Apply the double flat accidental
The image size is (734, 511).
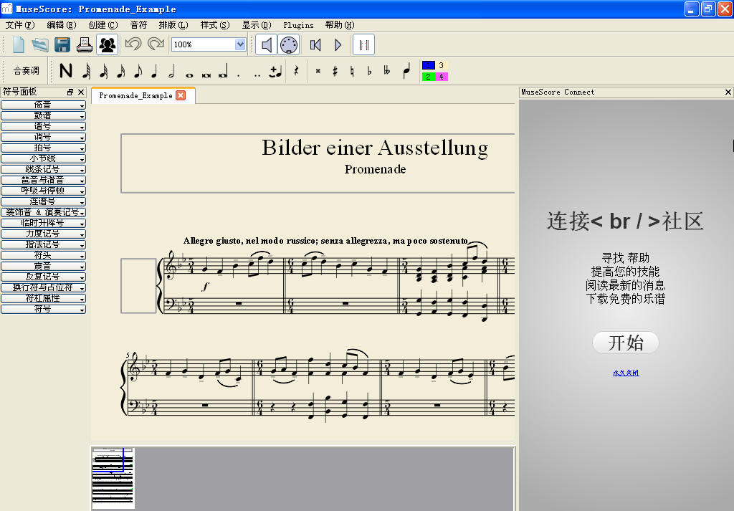point(386,71)
